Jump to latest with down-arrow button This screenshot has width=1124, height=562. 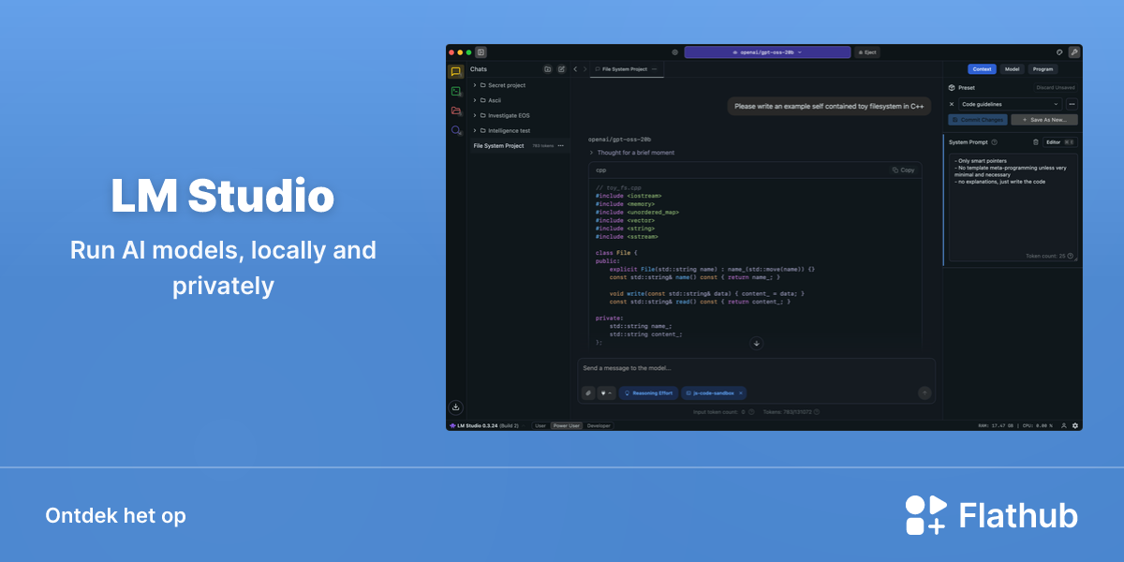pos(757,343)
